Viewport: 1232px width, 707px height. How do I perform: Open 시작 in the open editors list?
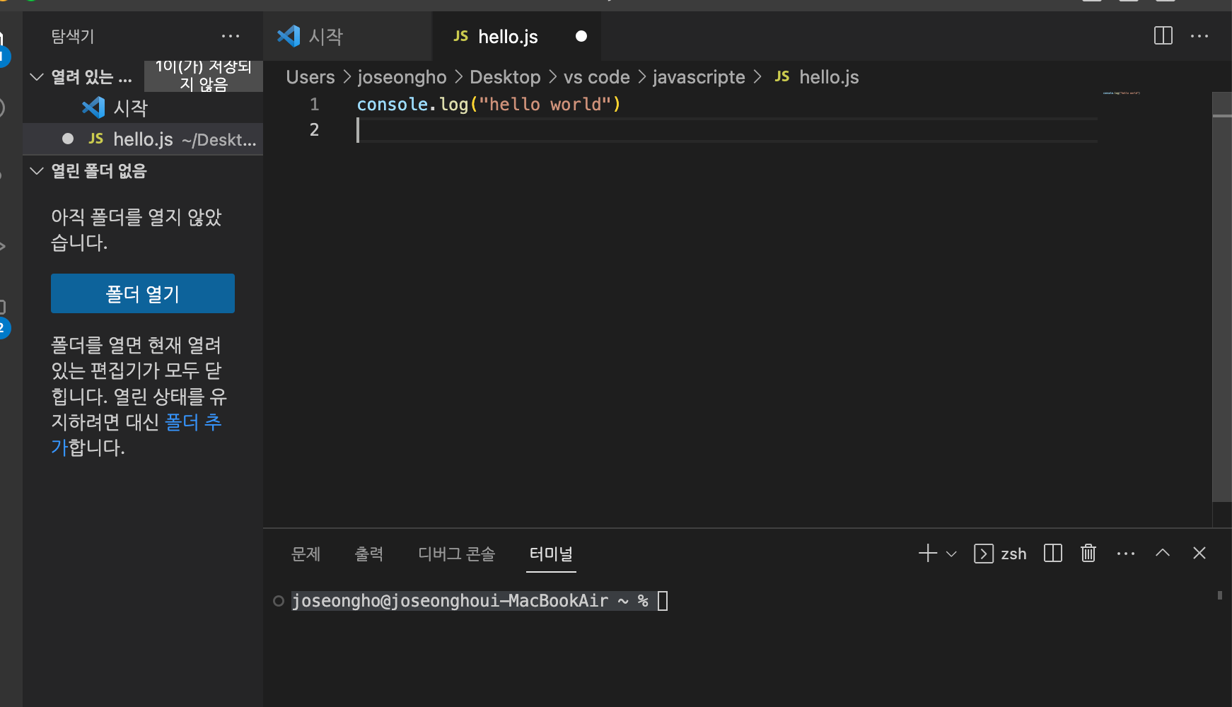pyautogui.click(x=143, y=107)
